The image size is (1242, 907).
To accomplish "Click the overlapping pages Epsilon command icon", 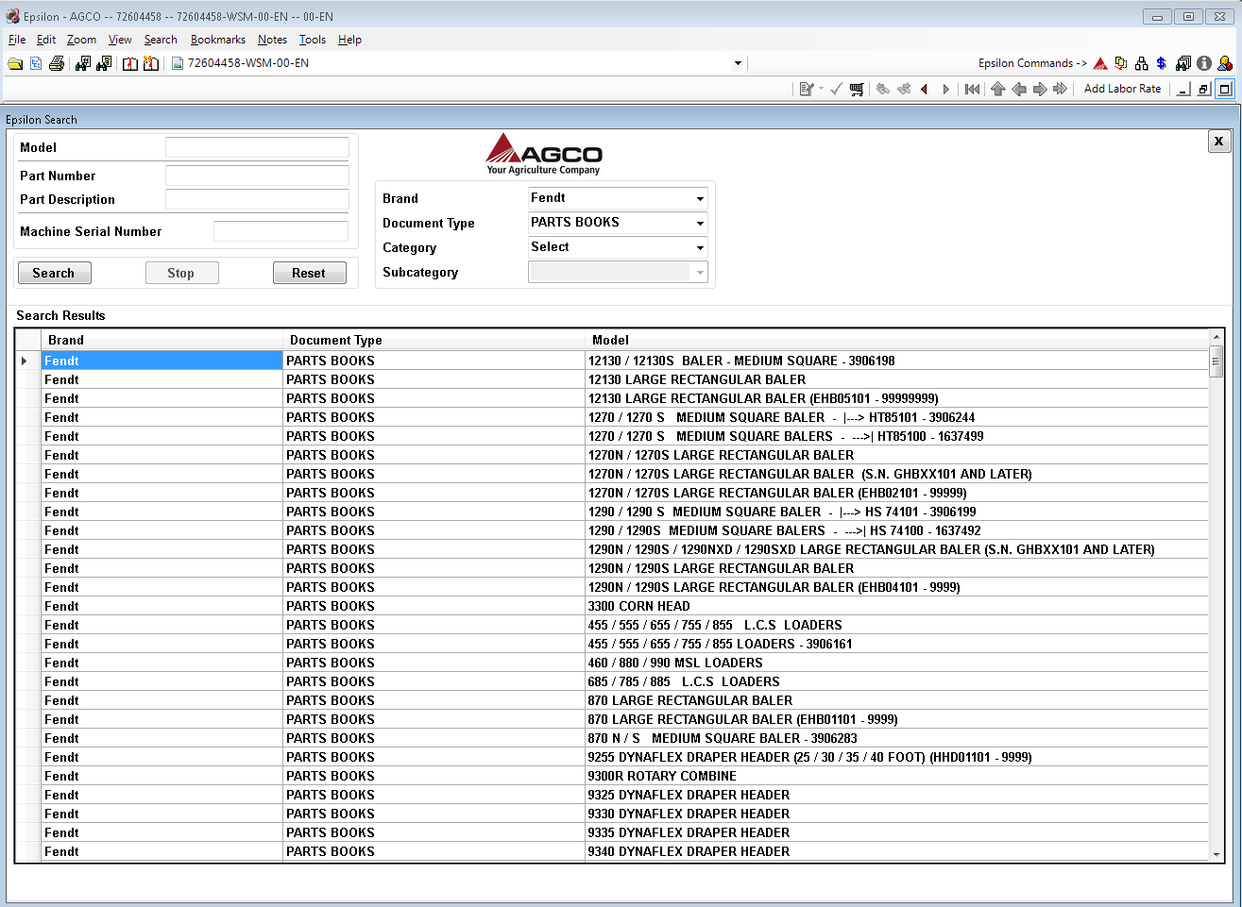I will [x=1121, y=63].
